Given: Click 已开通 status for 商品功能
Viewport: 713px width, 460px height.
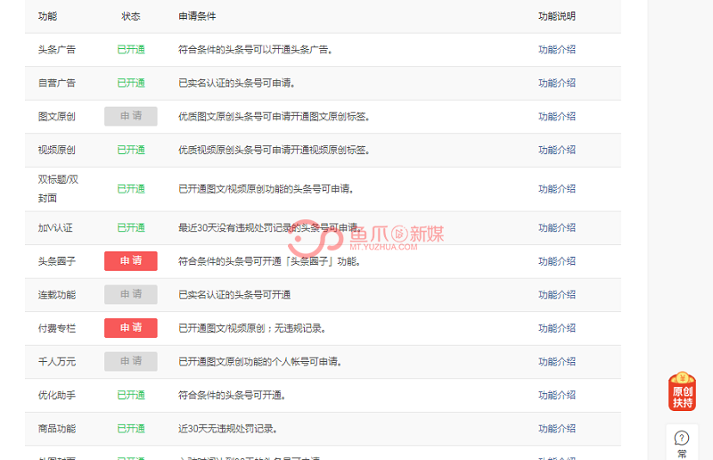Looking at the screenshot, I should (131, 429).
